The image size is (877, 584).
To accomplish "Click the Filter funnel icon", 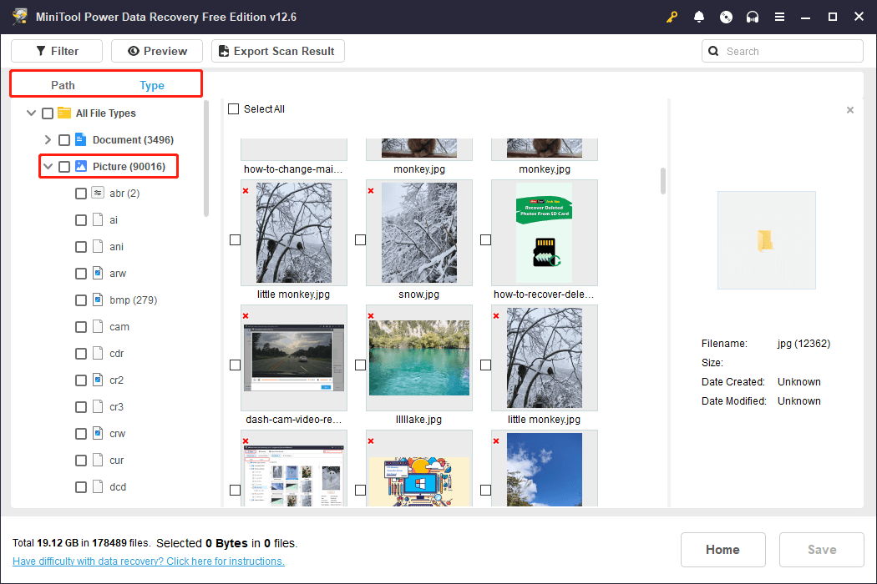I will pyautogui.click(x=38, y=51).
